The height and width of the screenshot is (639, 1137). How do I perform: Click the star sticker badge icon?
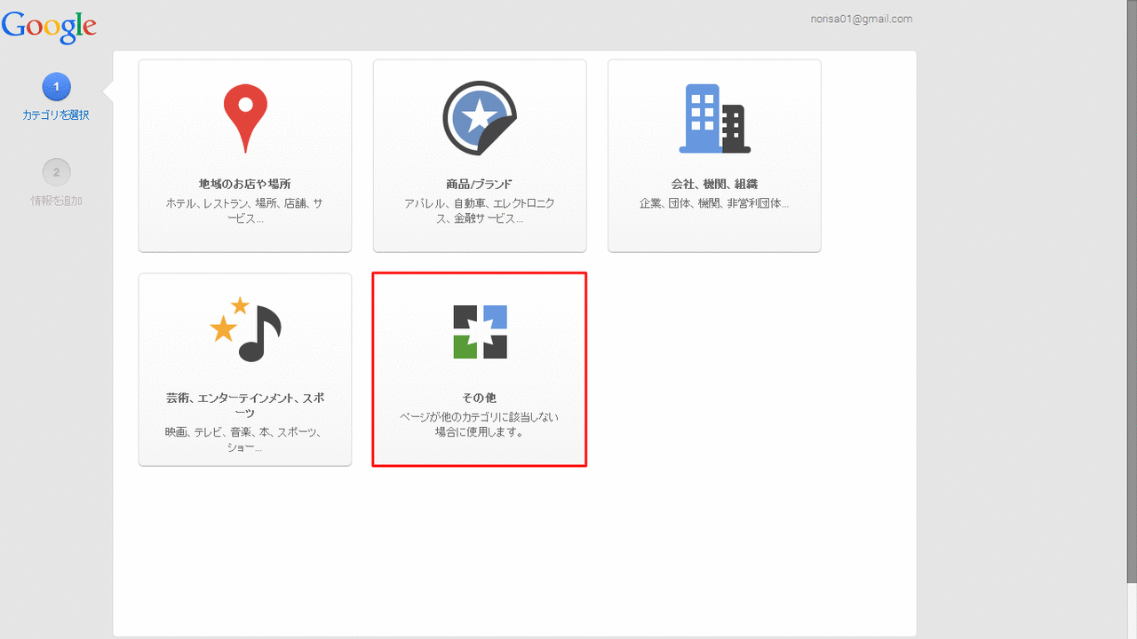(480, 118)
